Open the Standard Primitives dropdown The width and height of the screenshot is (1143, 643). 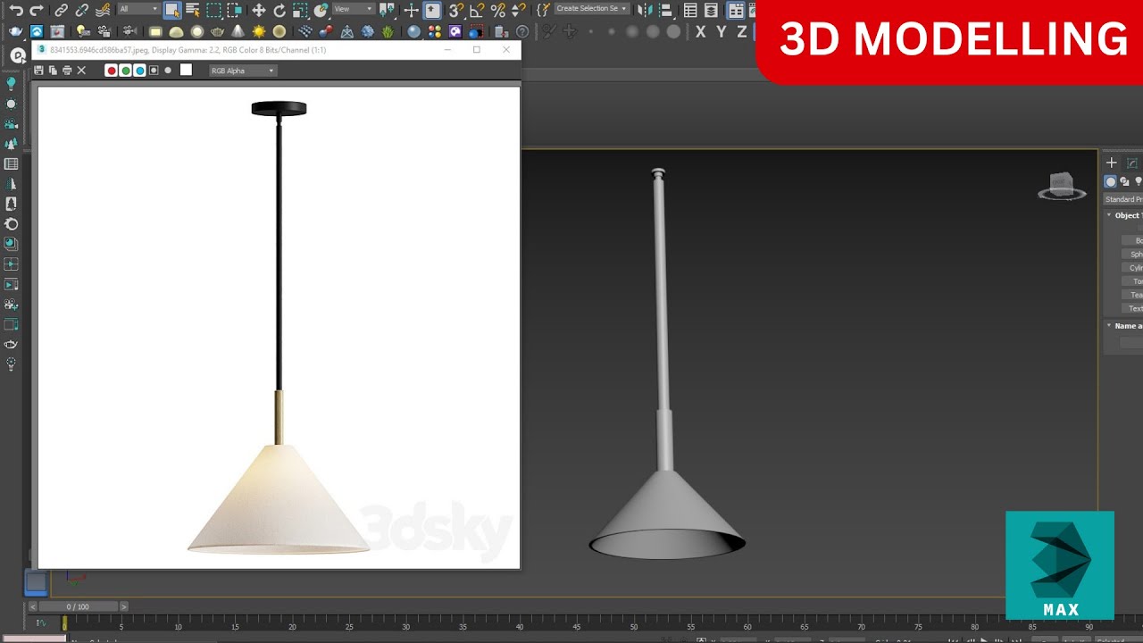pos(1123,199)
